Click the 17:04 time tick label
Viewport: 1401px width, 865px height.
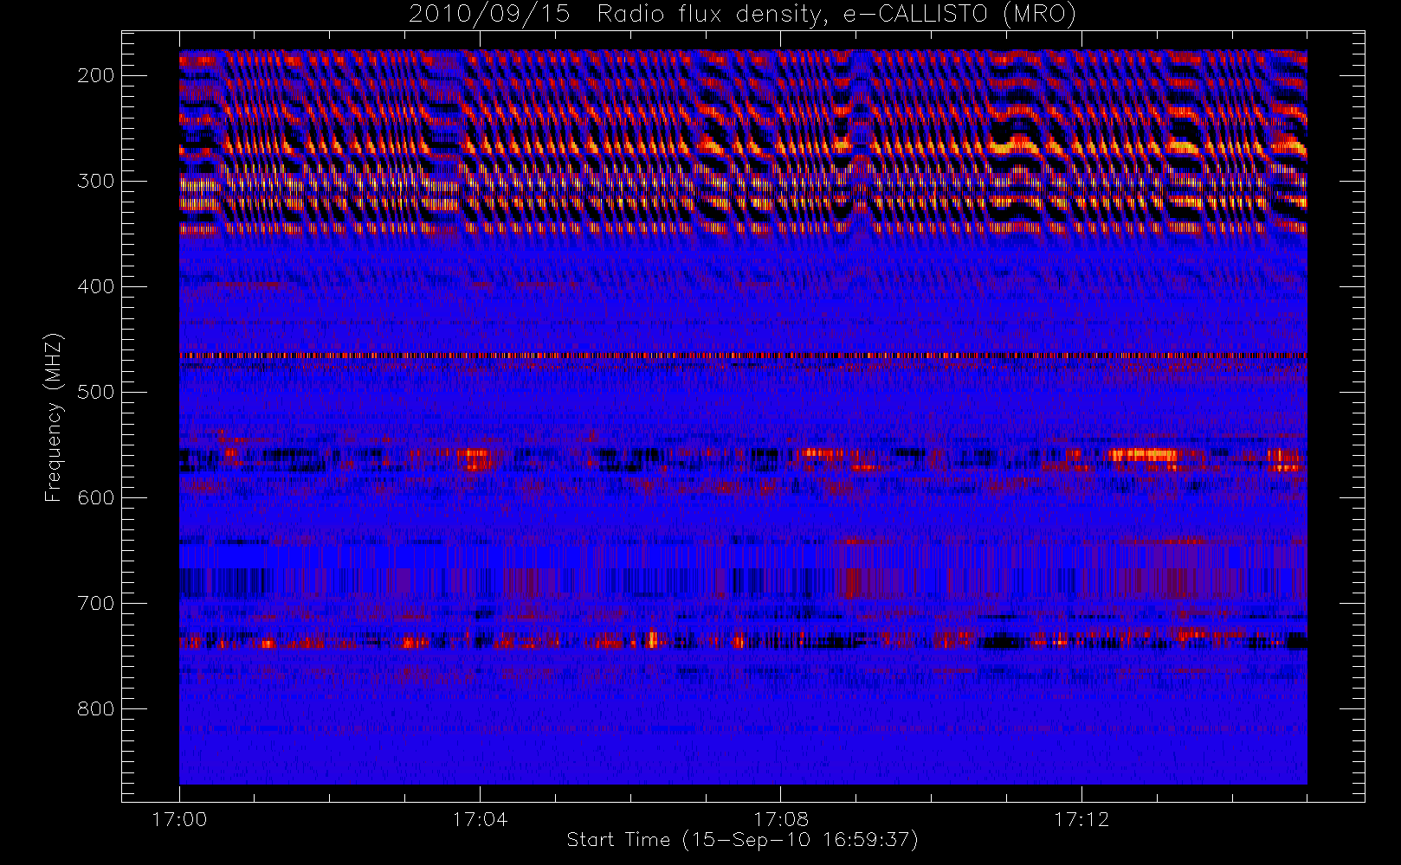click(480, 819)
